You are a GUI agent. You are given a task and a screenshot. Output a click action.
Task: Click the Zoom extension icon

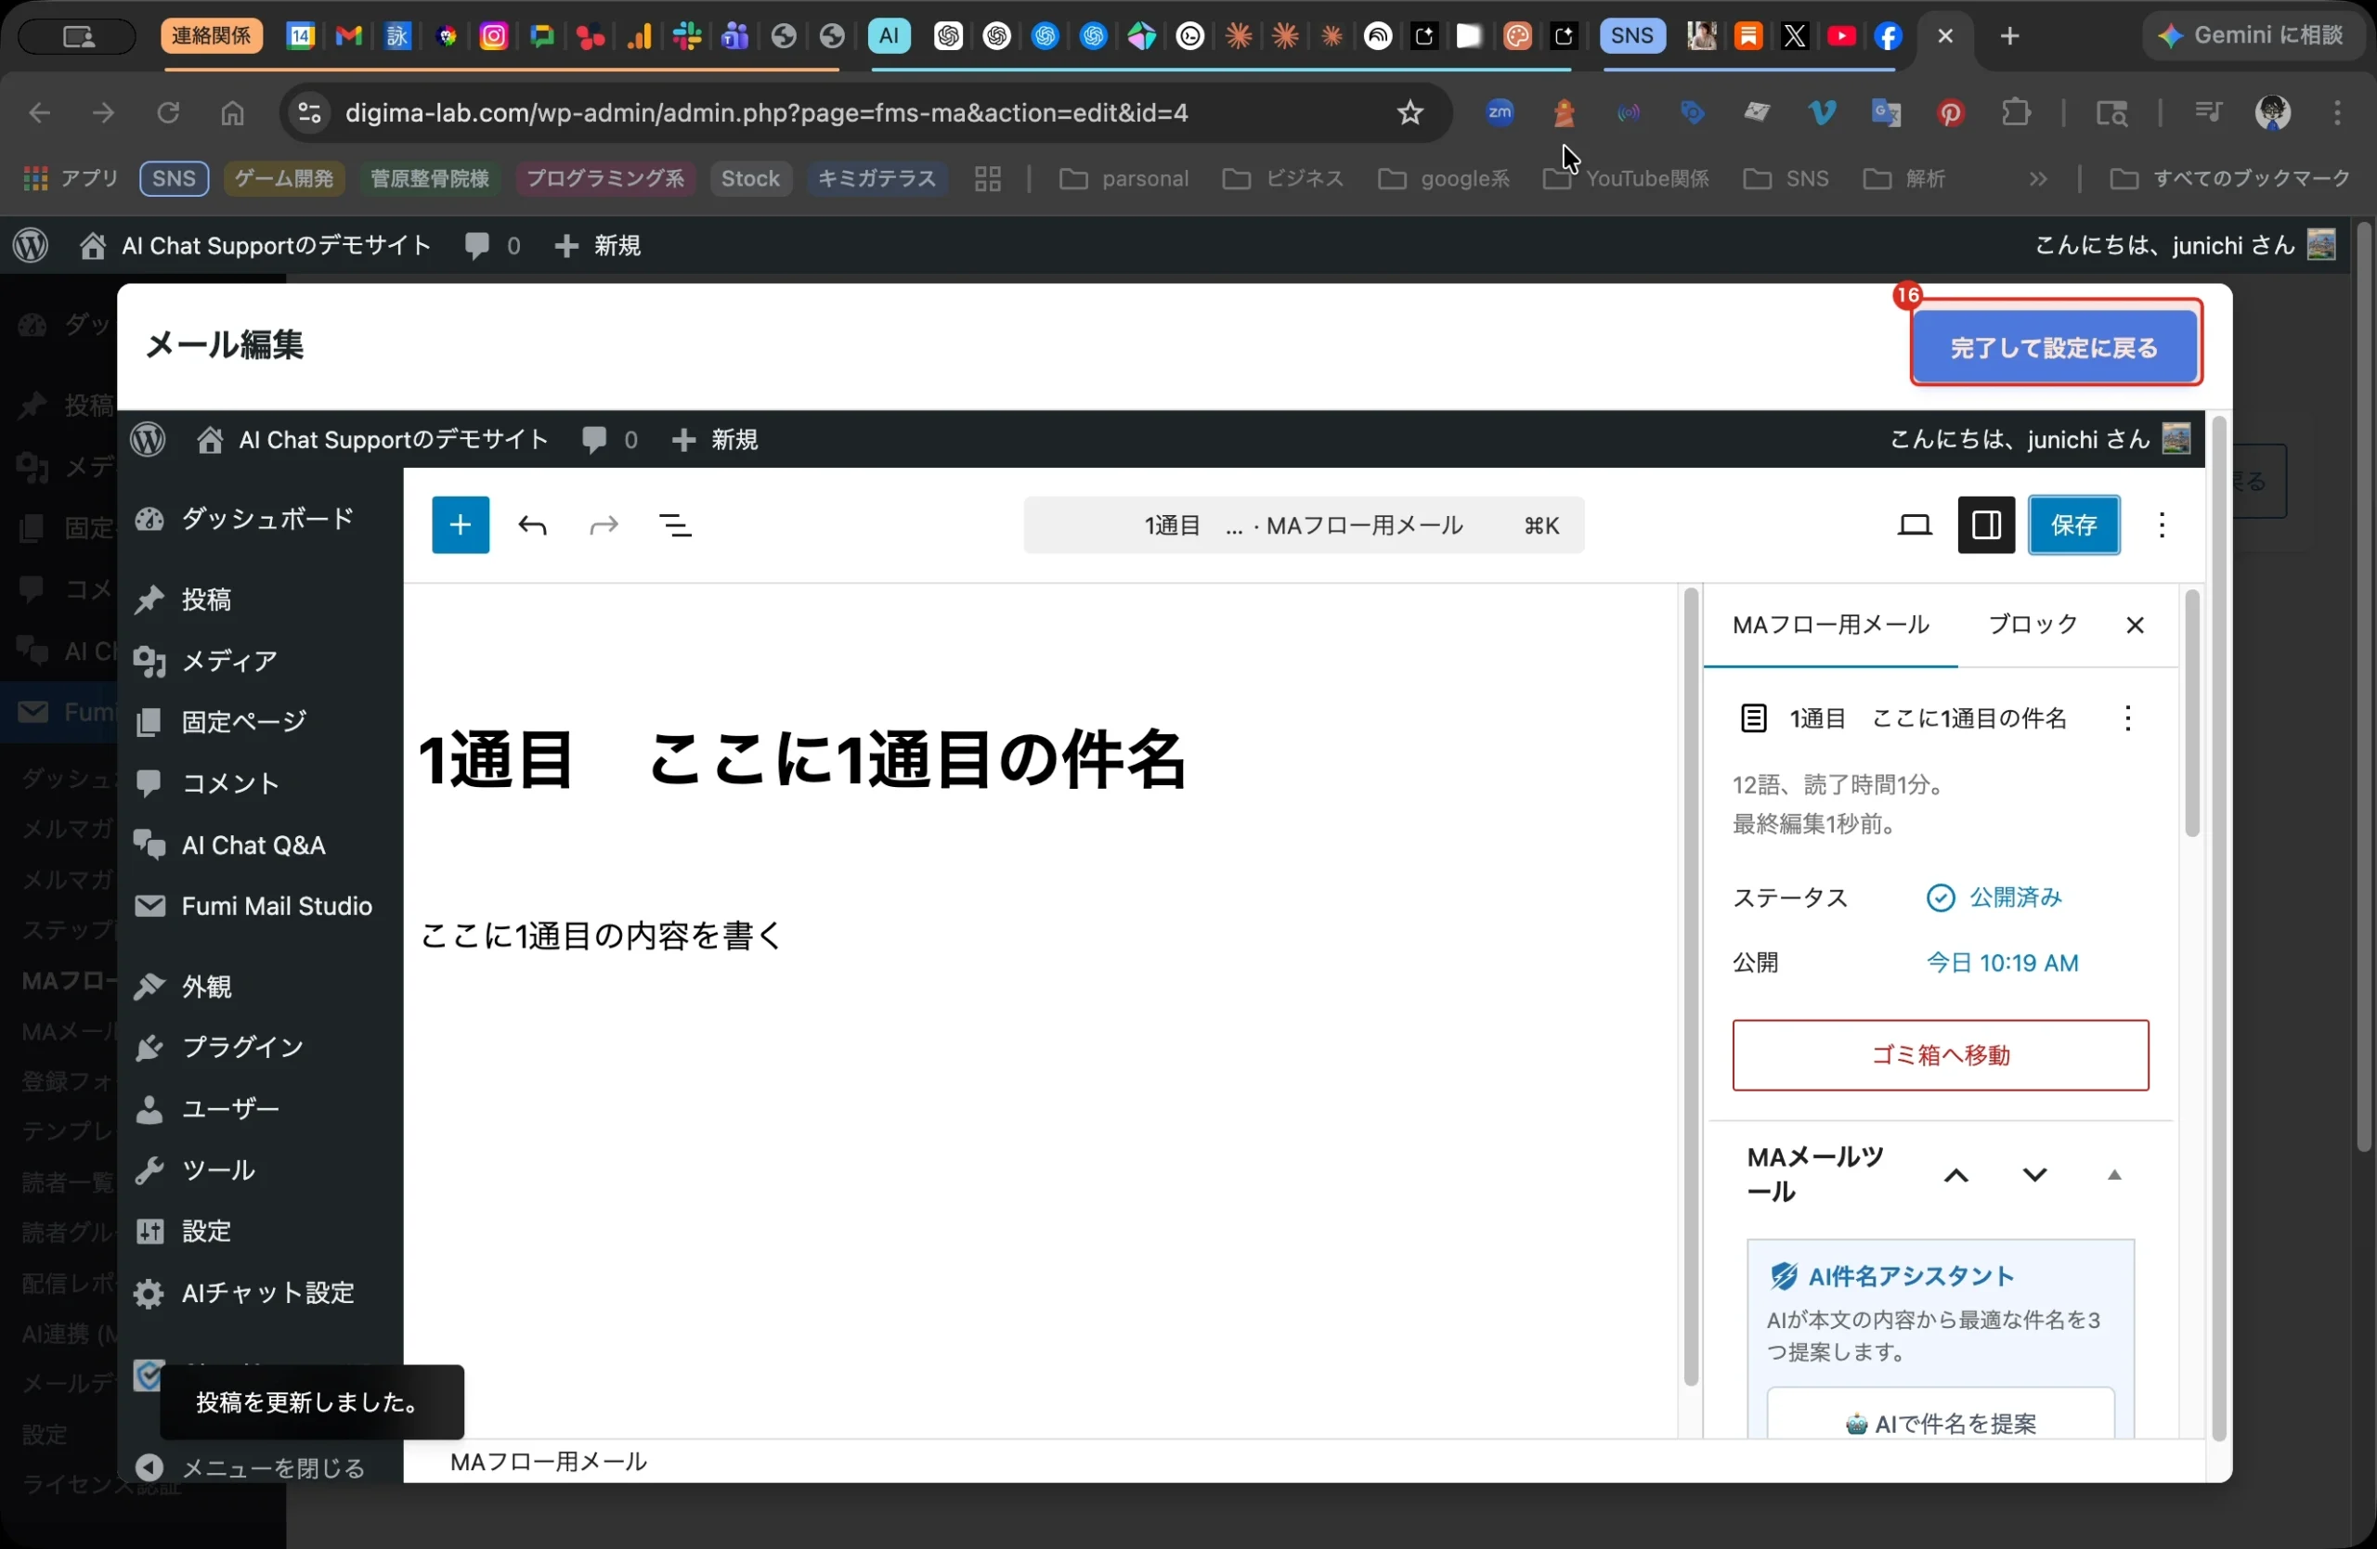(1500, 113)
